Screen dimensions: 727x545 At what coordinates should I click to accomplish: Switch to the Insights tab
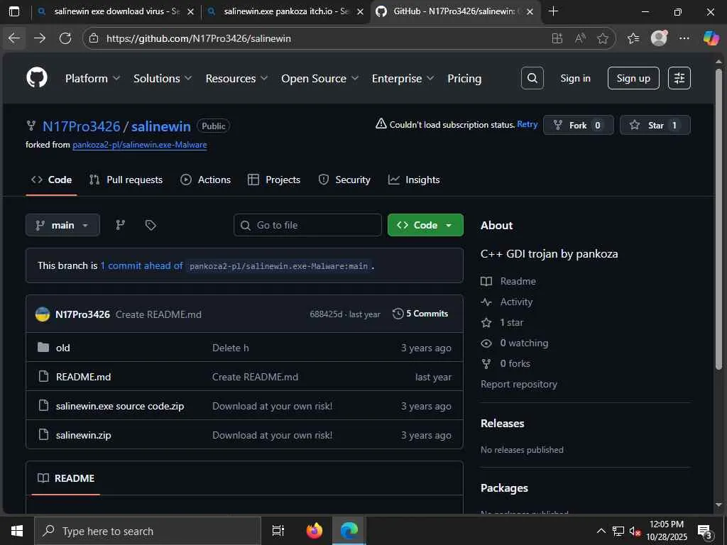(x=414, y=180)
